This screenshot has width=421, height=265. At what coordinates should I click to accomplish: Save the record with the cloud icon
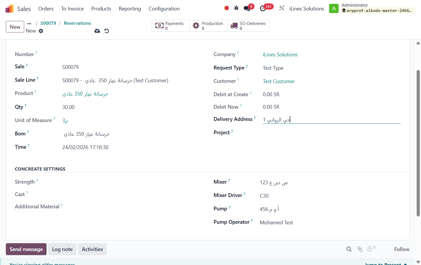pyautogui.click(x=97, y=31)
